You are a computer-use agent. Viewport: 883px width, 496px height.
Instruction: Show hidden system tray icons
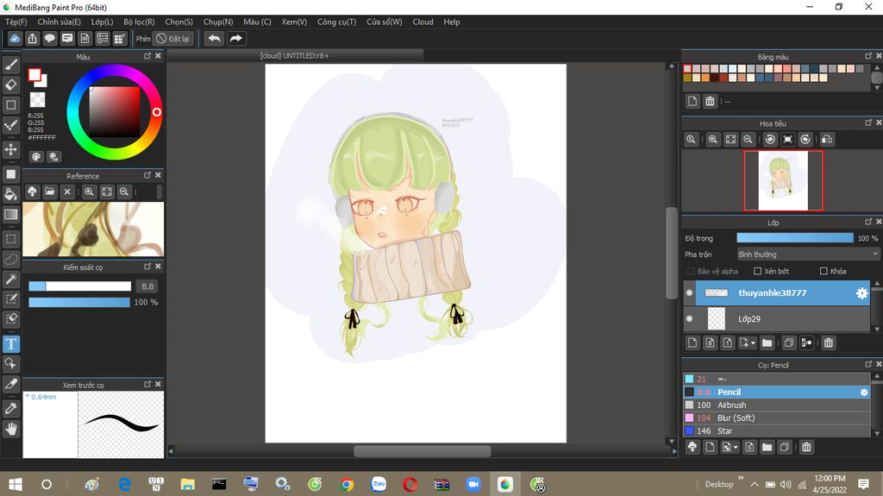point(754,484)
